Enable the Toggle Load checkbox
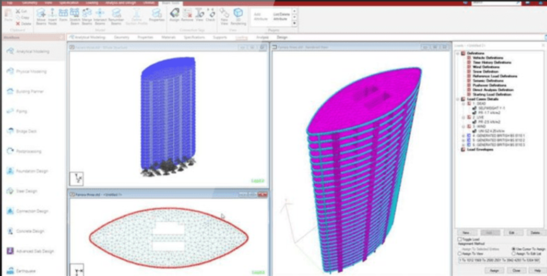Image resolution: width=547 pixels, height=276 pixels. (459, 239)
